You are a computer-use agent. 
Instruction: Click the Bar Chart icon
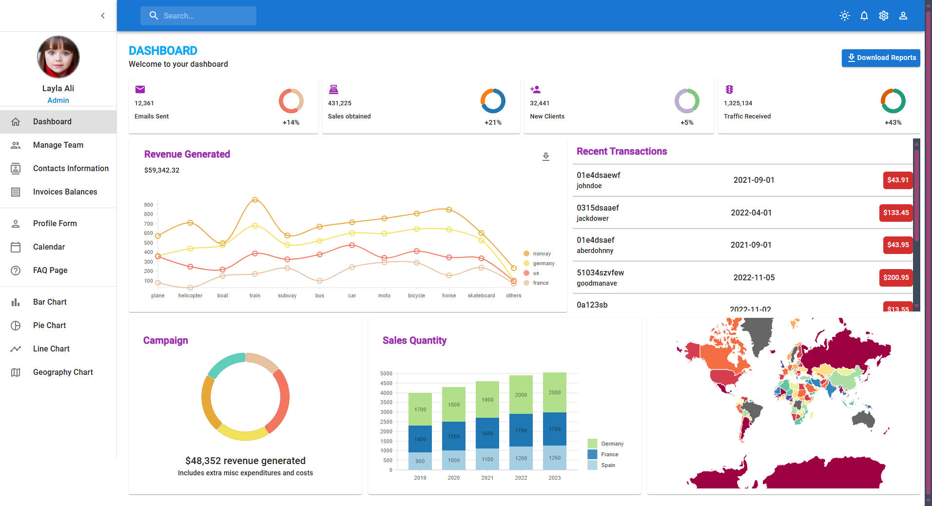[x=16, y=302]
